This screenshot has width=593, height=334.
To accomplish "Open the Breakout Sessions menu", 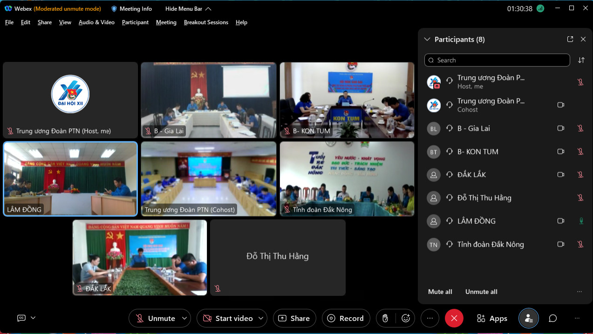I will [x=206, y=22].
